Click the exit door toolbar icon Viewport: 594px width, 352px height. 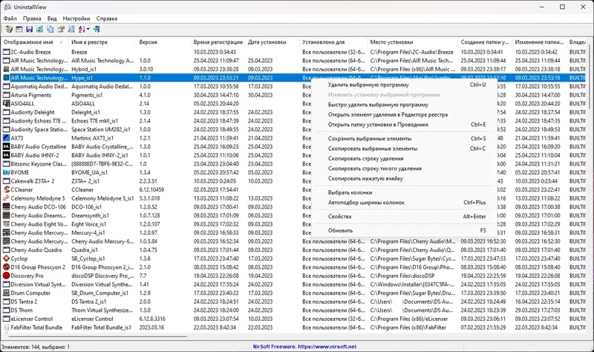97,29
